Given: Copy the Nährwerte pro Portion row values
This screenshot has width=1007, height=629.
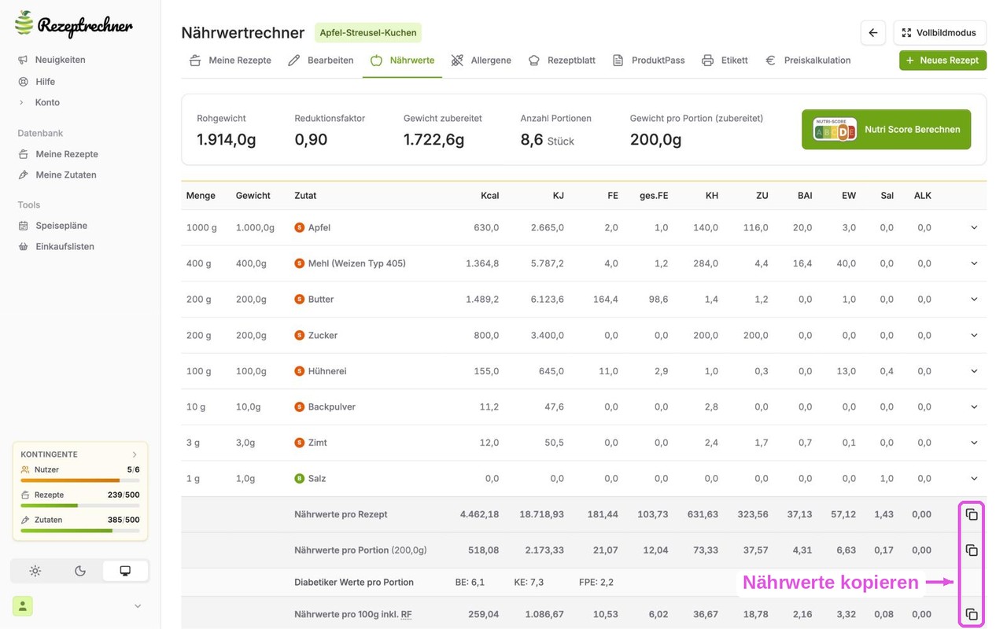Looking at the screenshot, I should (x=972, y=550).
